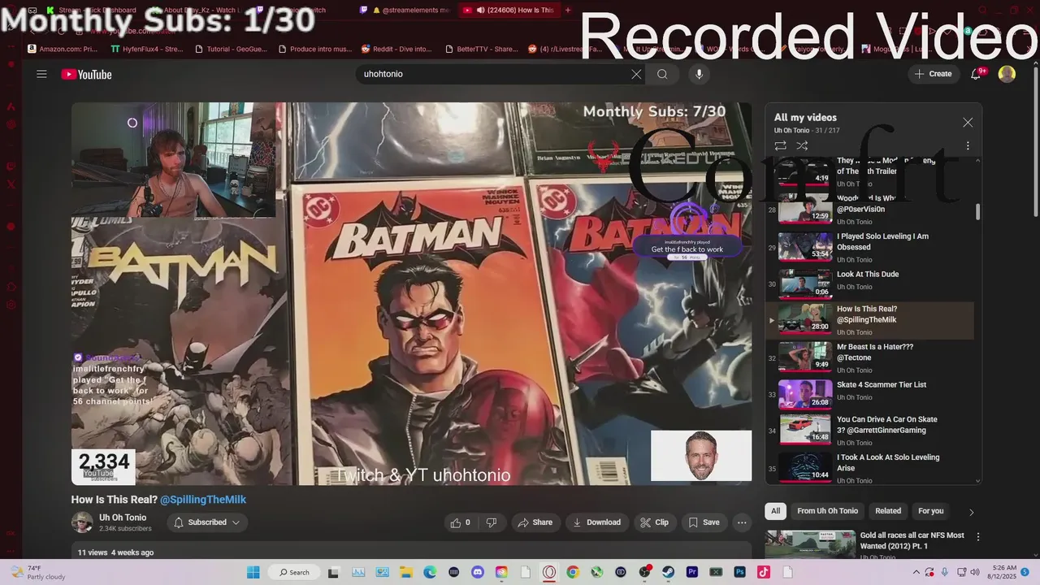
Task: Select currently playing How Is This Real? entry
Action: 869,320
